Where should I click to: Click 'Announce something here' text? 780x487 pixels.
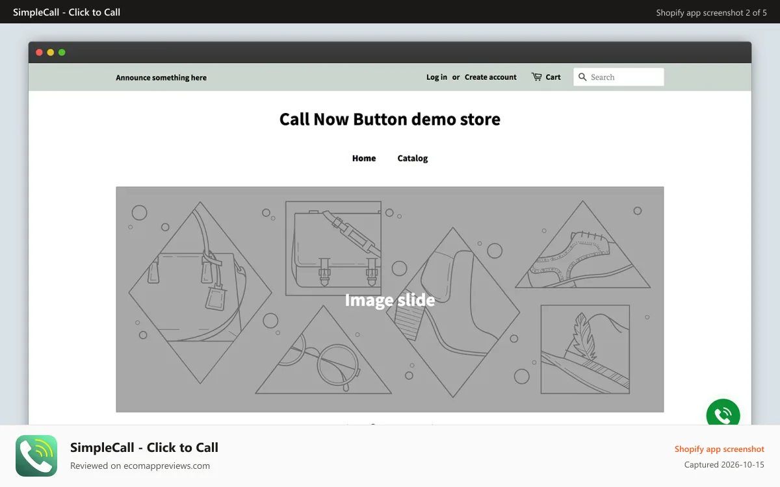pyautogui.click(x=161, y=78)
